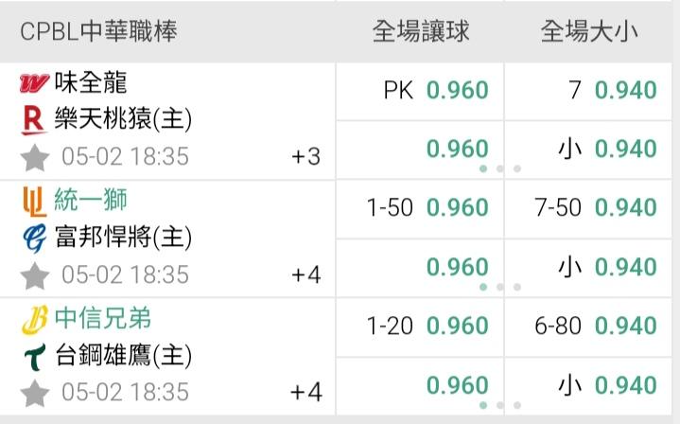Favorite the 味全龍 vs 樂天桃猿 game star

tap(35, 157)
